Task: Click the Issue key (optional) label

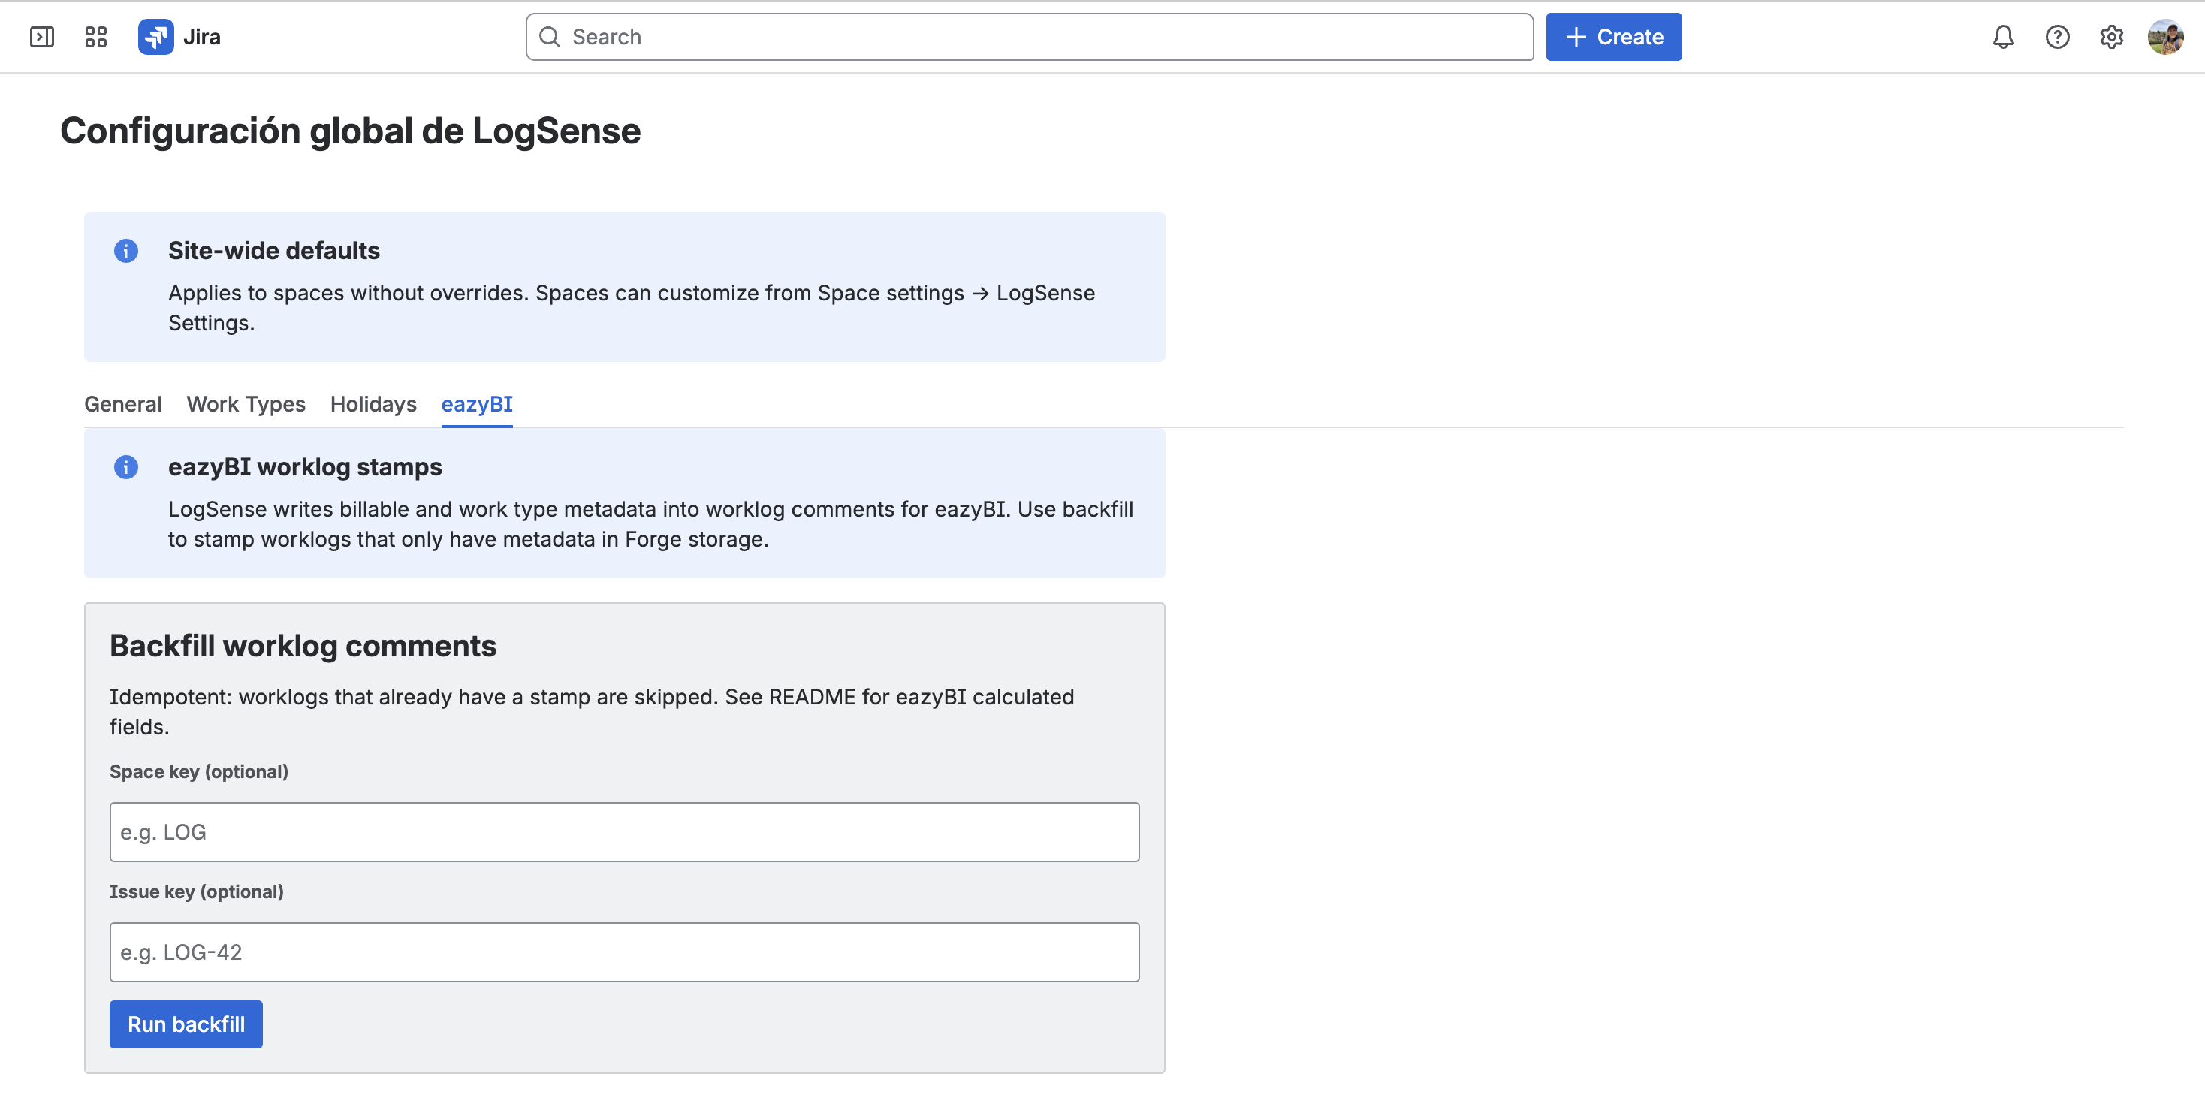Action: (x=196, y=891)
